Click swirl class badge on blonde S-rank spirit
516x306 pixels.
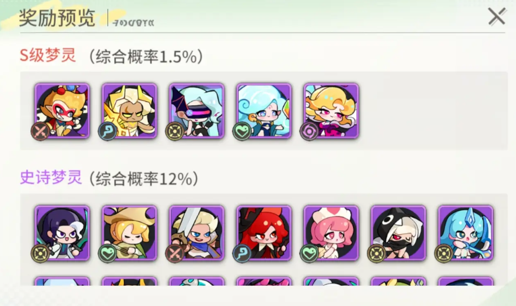pos(309,131)
